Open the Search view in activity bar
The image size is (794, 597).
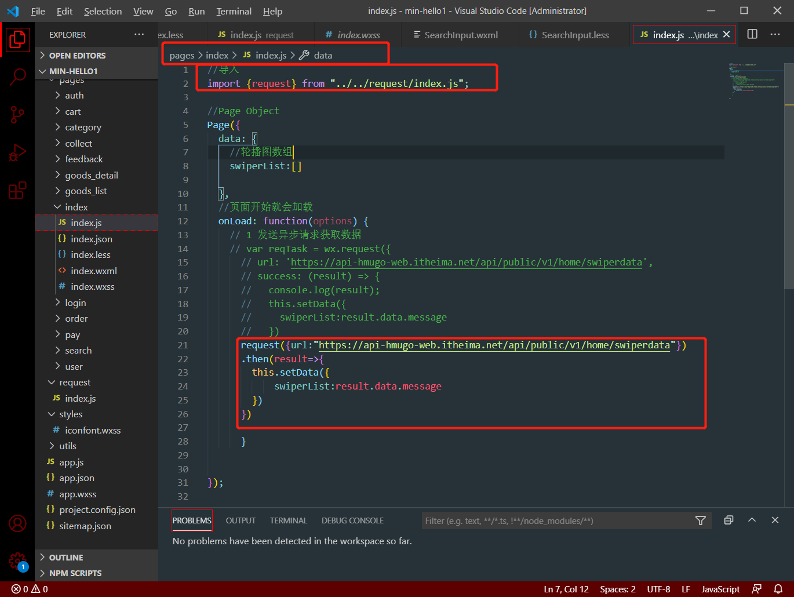point(17,77)
